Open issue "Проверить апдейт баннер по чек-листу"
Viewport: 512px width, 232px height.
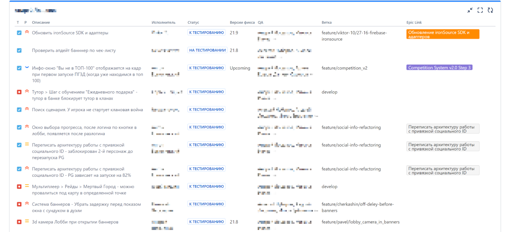[74, 50]
